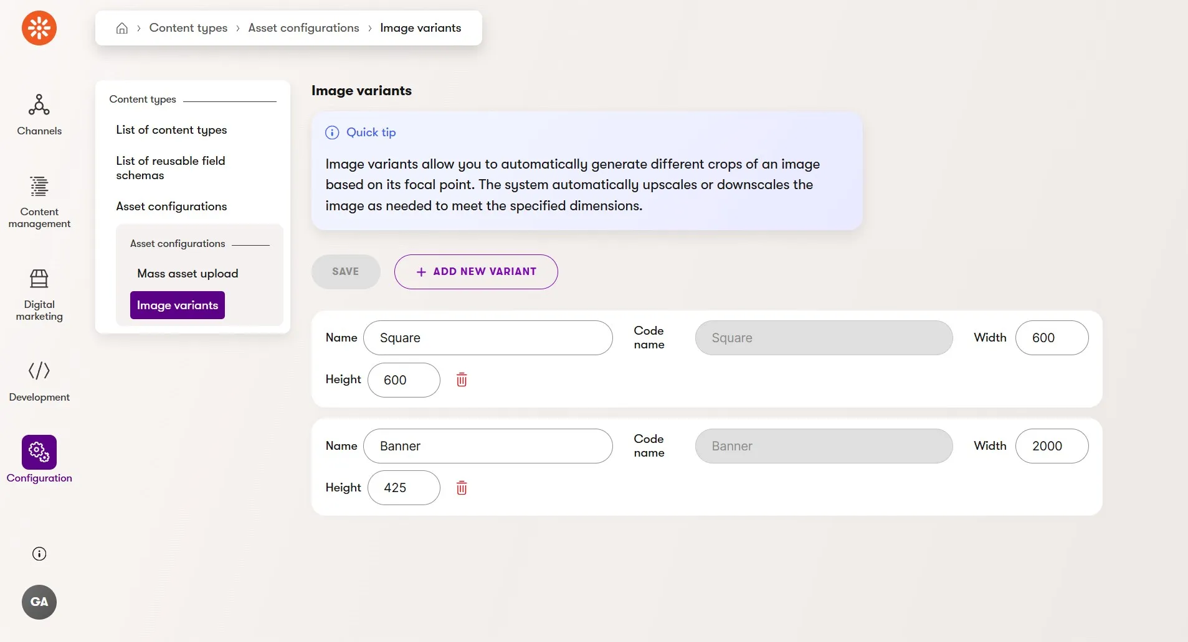Click the info circle icon in sidebar
This screenshot has height=642, width=1188.
point(39,554)
